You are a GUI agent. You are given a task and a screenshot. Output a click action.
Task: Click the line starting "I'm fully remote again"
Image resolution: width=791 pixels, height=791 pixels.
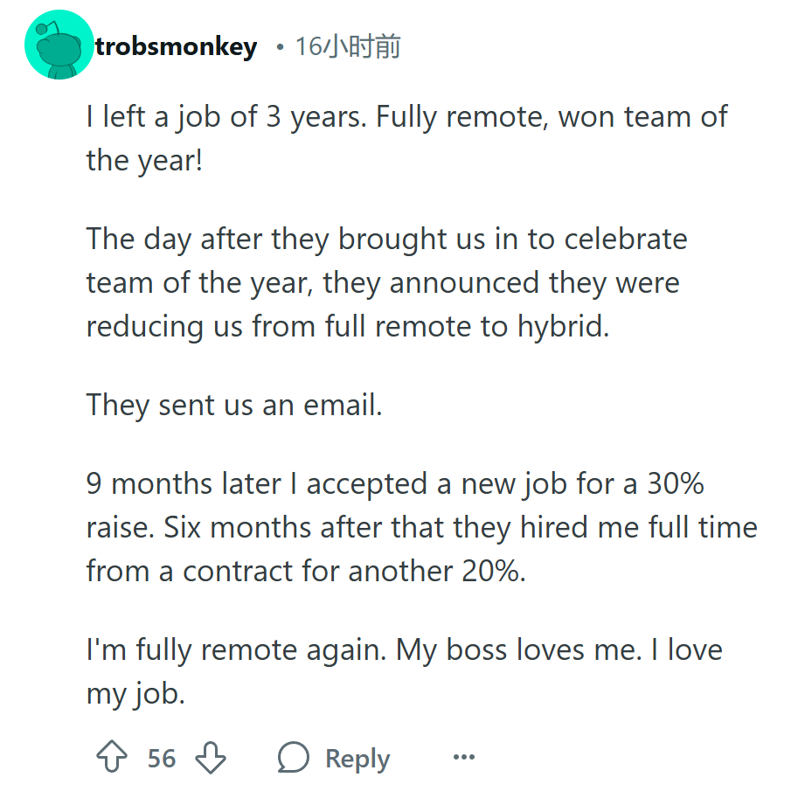click(405, 649)
